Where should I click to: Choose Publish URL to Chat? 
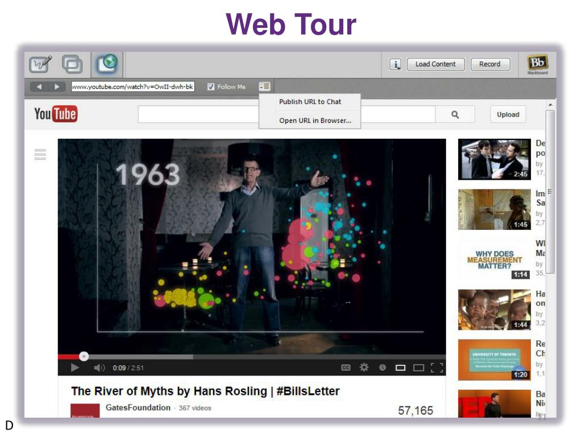click(310, 102)
